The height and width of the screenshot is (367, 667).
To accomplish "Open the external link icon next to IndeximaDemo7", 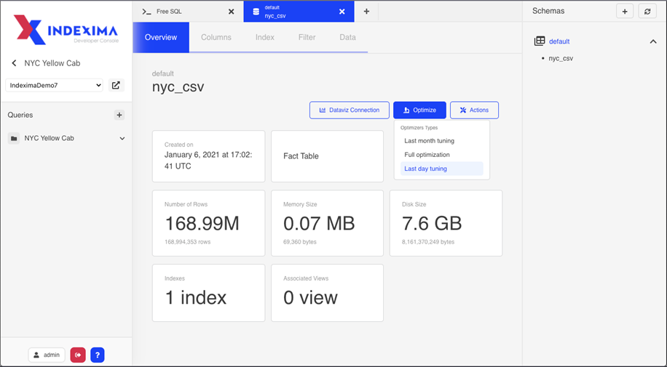I will [x=116, y=85].
